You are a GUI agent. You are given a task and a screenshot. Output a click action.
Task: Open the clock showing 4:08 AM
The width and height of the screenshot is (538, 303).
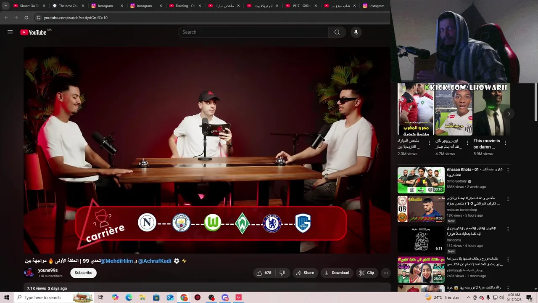(x=514, y=298)
